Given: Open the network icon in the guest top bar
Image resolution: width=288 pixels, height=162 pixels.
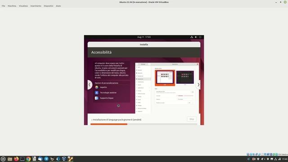Looking at the screenshot, I should [192, 37].
